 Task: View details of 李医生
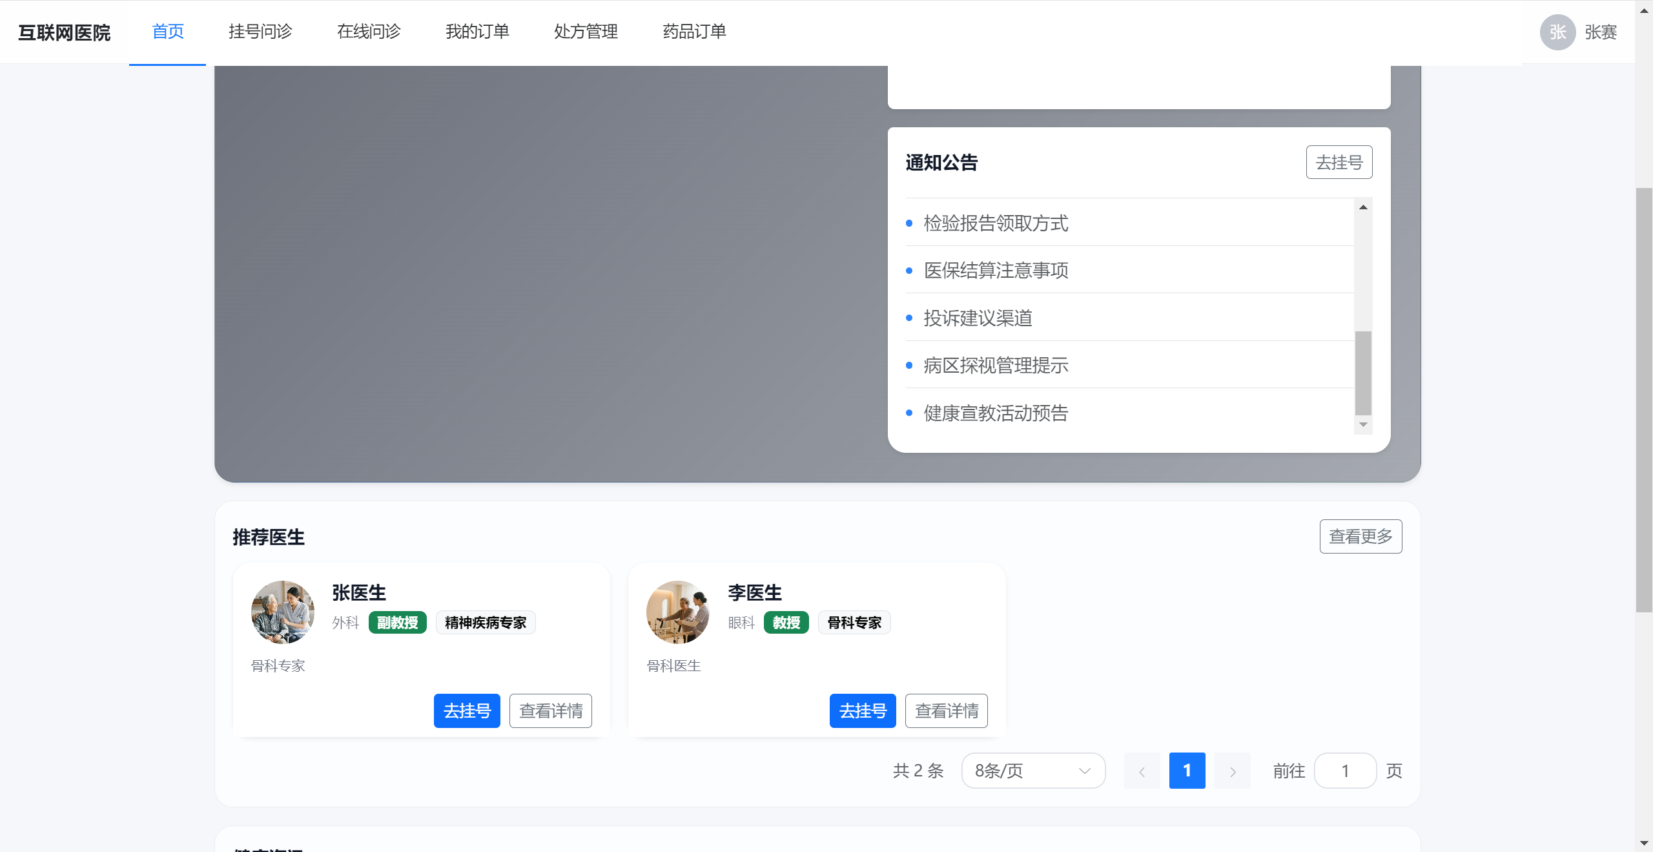tap(946, 711)
